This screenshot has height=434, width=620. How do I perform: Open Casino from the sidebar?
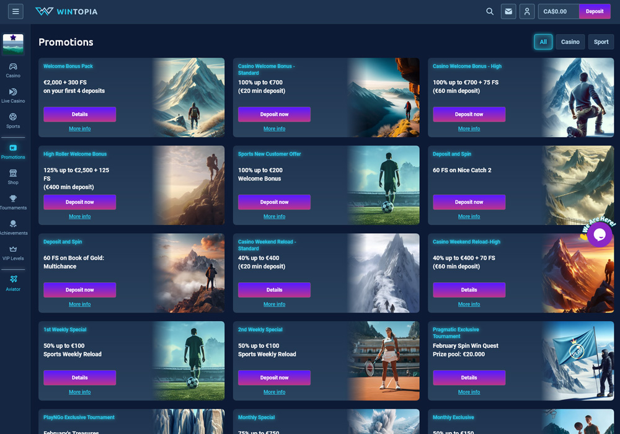(13, 70)
